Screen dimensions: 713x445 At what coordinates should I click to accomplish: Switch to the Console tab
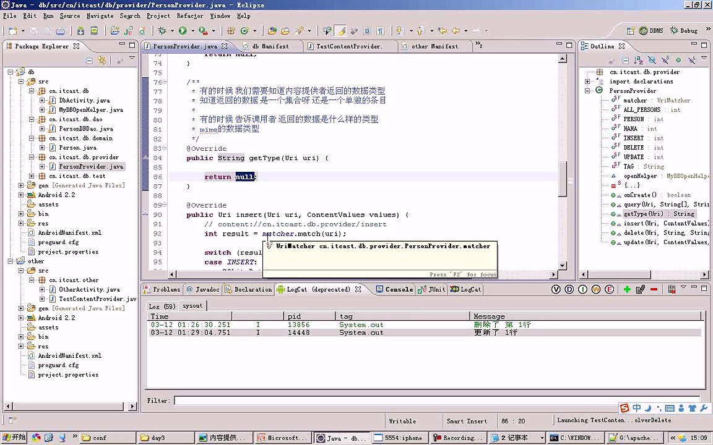[x=398, y=289]
